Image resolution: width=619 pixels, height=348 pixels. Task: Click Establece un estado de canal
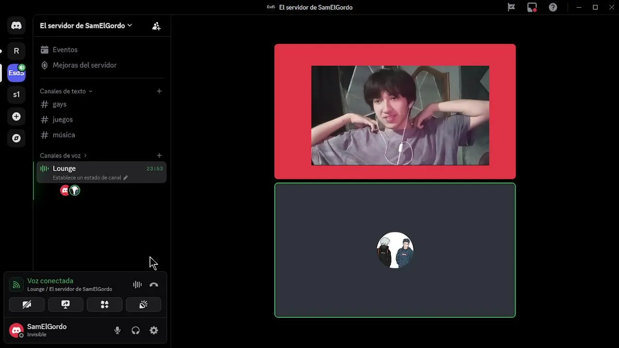point(90,178)
